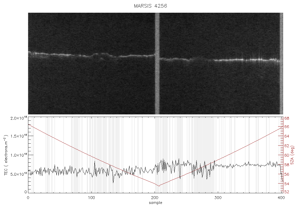The width and height of the screenshot is (301, 211).
Task: Click the red 68 label on SZA axis
Action: (x=287, y=118)
